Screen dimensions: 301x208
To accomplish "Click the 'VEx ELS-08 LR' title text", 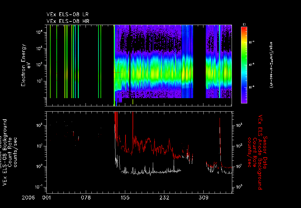I will pos(67,14).
